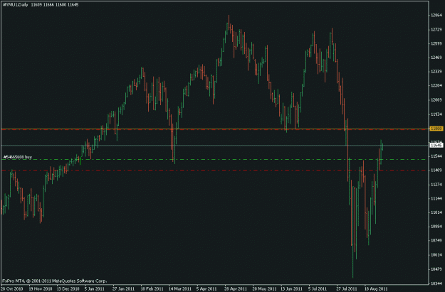
Task: Select the #54665608 buy order label
Action: point(18,157)
